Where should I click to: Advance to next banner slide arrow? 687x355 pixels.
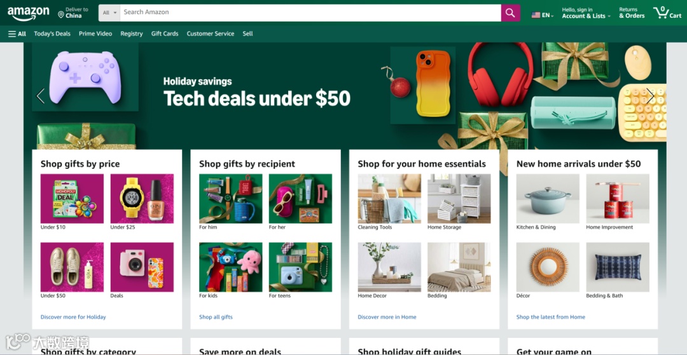650,96
